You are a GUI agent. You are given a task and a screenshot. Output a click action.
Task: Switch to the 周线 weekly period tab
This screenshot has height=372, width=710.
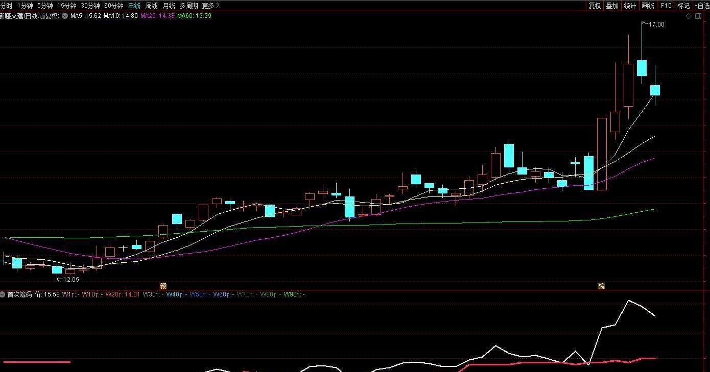[x=152, y=6]
